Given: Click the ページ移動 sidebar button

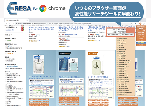Looking at the screenshot, I should pyautogui.click(x=141, y=36).
